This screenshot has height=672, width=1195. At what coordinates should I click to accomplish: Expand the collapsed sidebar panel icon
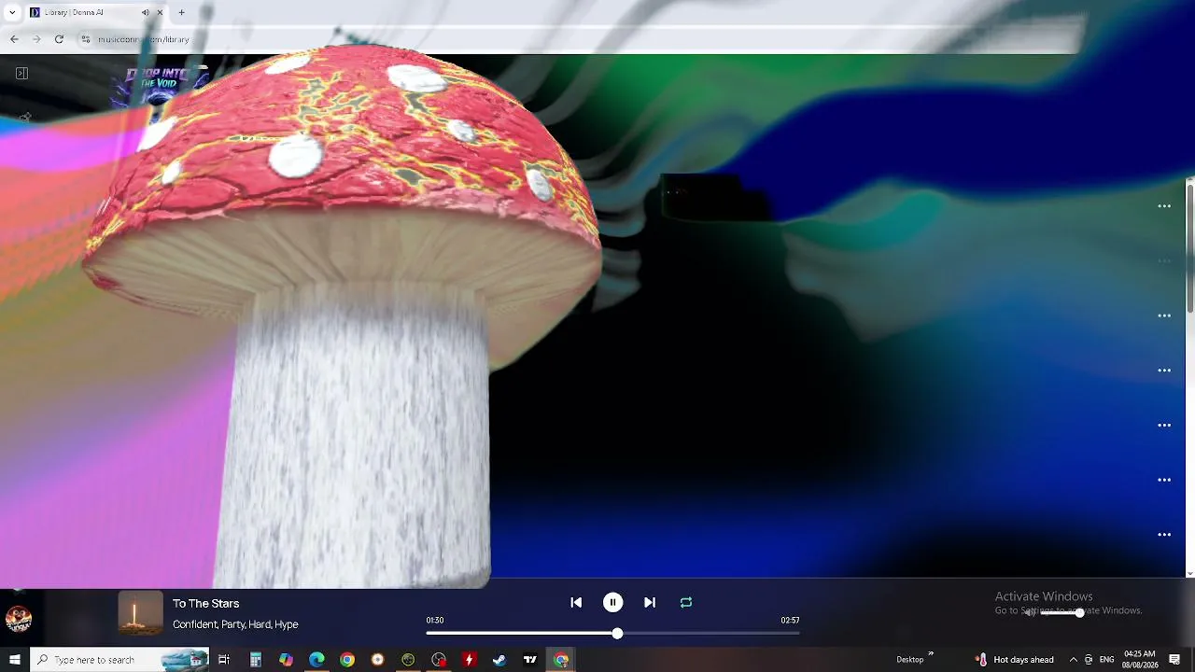(21, 73)
